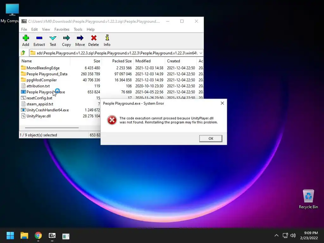Screen dimensions: 324x243
Task: Select the People Playground_Data folder
Action: 47,74
